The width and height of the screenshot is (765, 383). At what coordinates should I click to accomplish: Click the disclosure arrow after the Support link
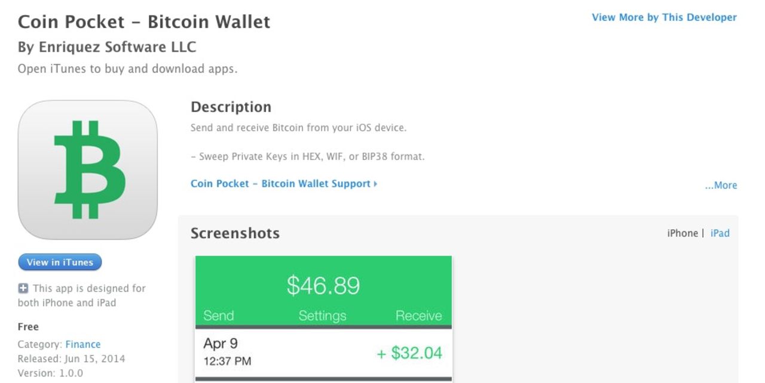pyautogui.click(x=375, y=184)
